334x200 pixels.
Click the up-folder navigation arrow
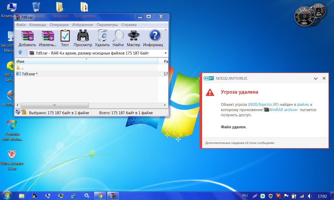click(20, 52)
